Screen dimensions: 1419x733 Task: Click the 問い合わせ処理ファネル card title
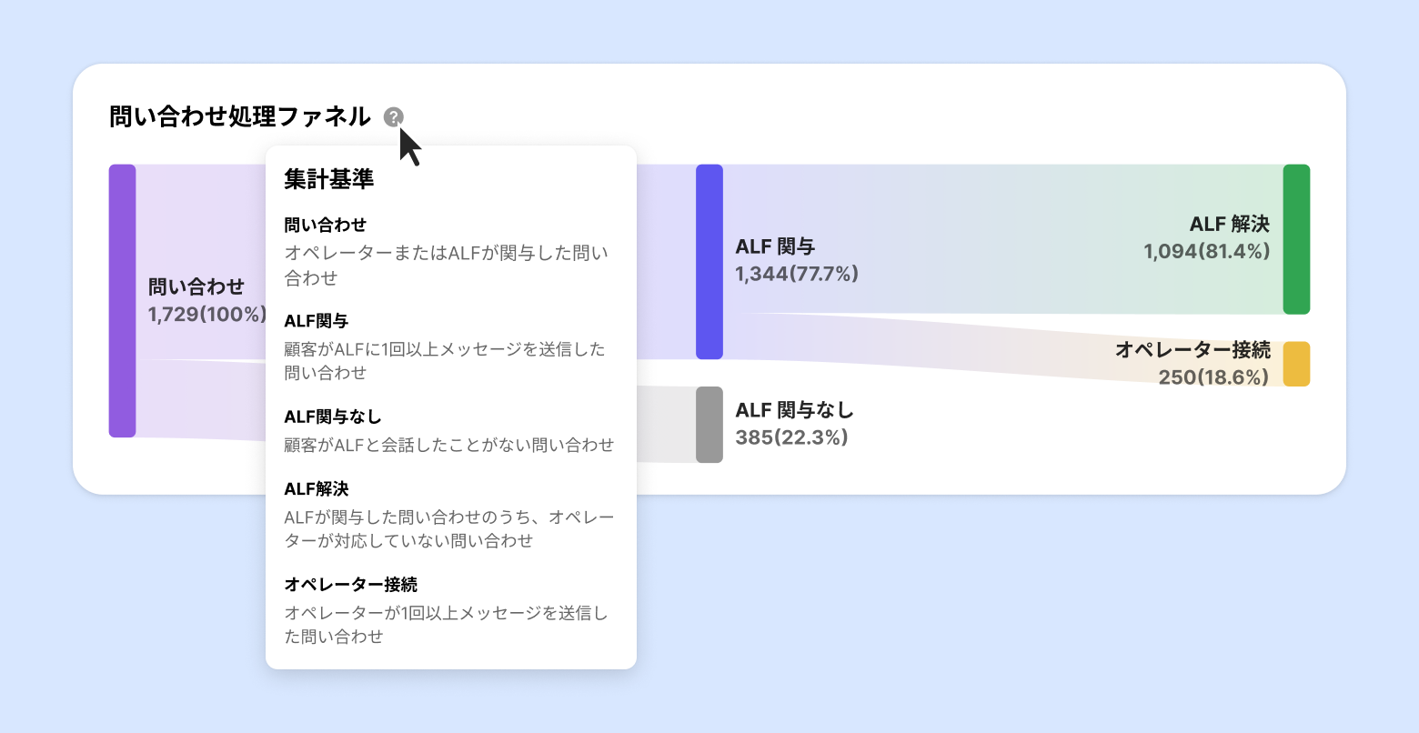click(240, 116)
